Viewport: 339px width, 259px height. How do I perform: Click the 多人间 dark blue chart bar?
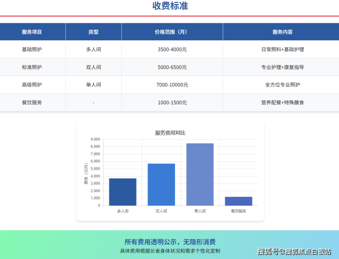coord(122,192)
